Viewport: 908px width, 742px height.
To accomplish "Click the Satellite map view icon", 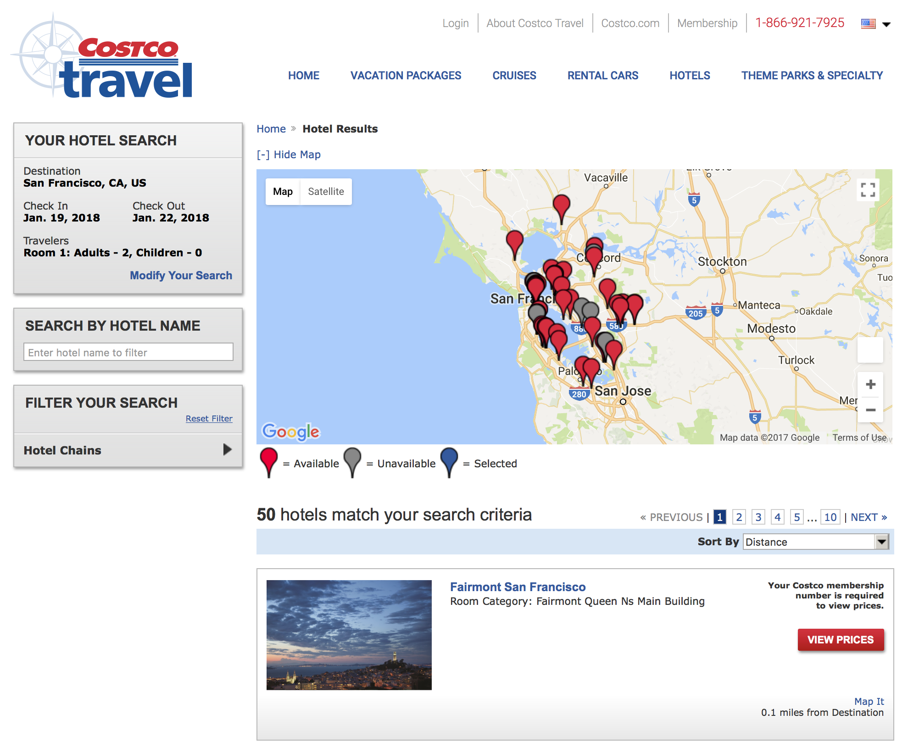I will (326, 192).
